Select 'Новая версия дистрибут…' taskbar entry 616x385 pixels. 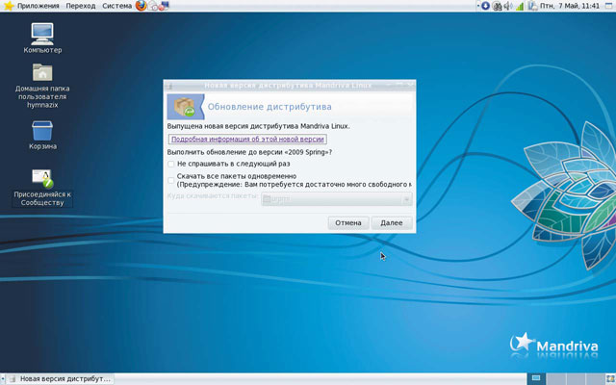(x=62, y=378)
